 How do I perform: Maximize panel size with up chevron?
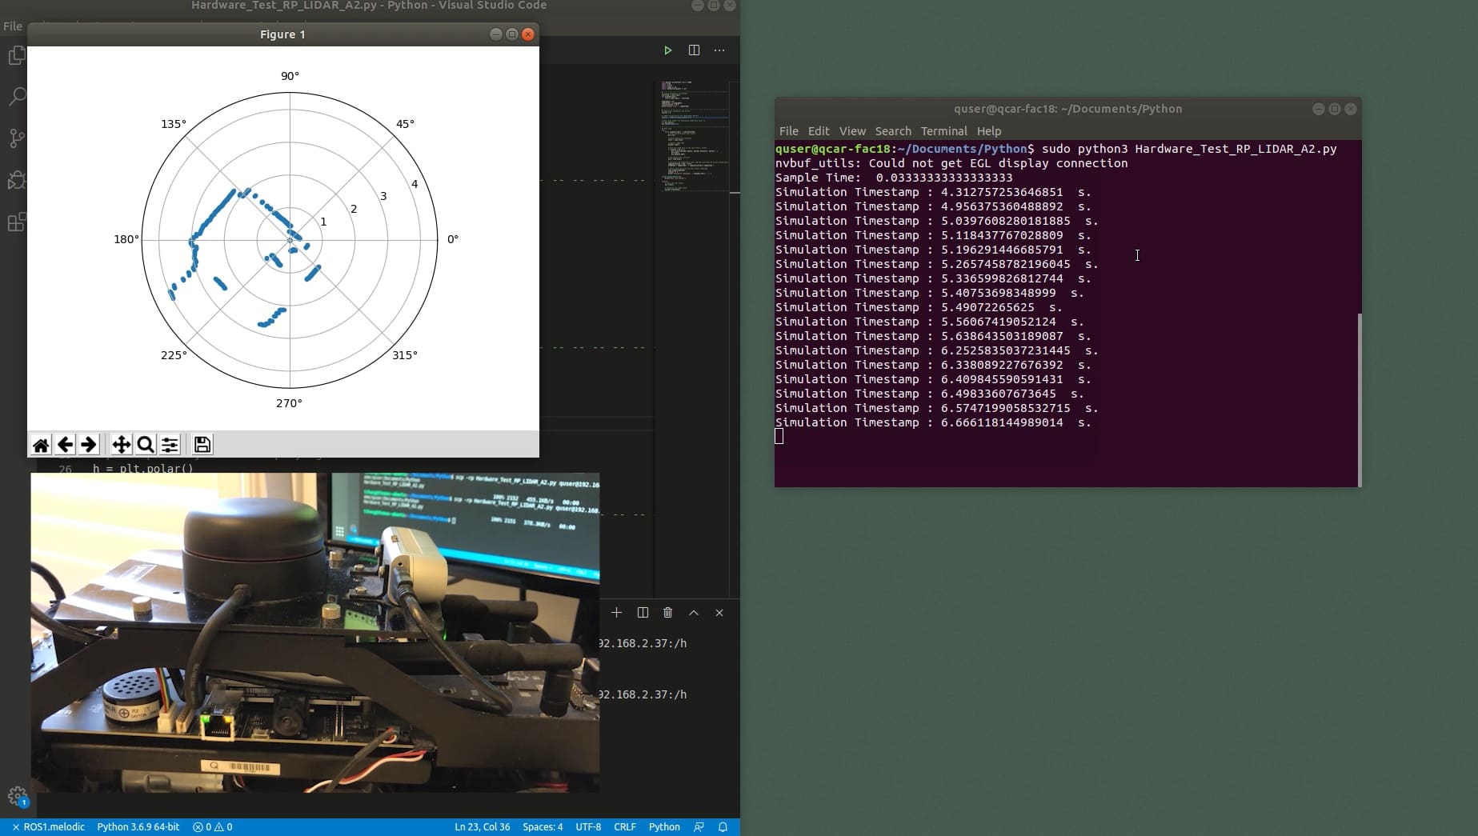click(x=694, y=613)
